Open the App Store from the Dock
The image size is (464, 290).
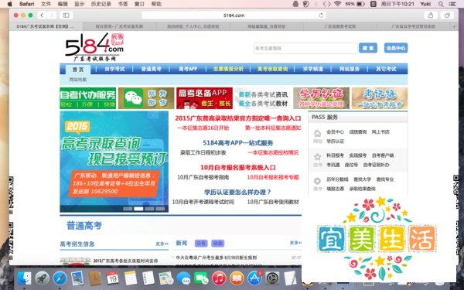click(254, 278)
